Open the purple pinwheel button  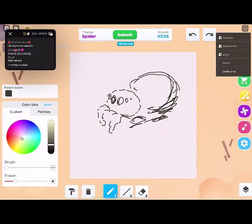[244, 111]
